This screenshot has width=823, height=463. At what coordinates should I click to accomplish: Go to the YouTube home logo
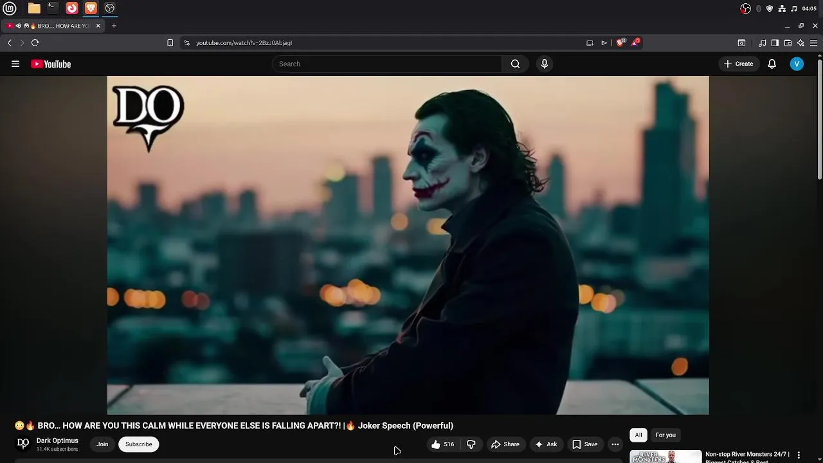tap(51, 64)
